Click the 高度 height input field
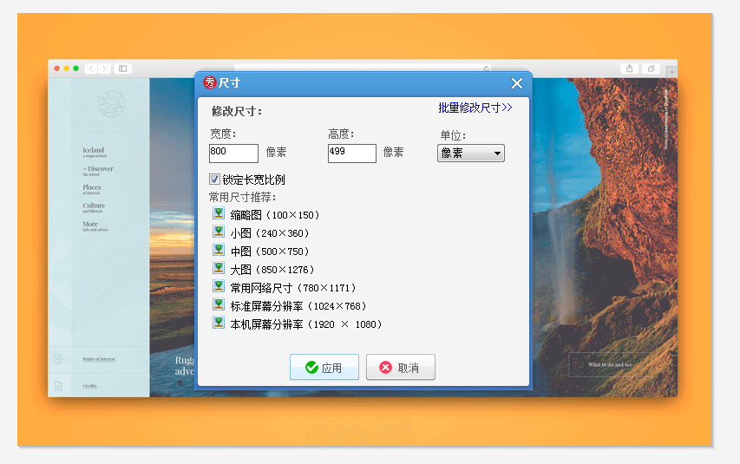 [352, 154]
